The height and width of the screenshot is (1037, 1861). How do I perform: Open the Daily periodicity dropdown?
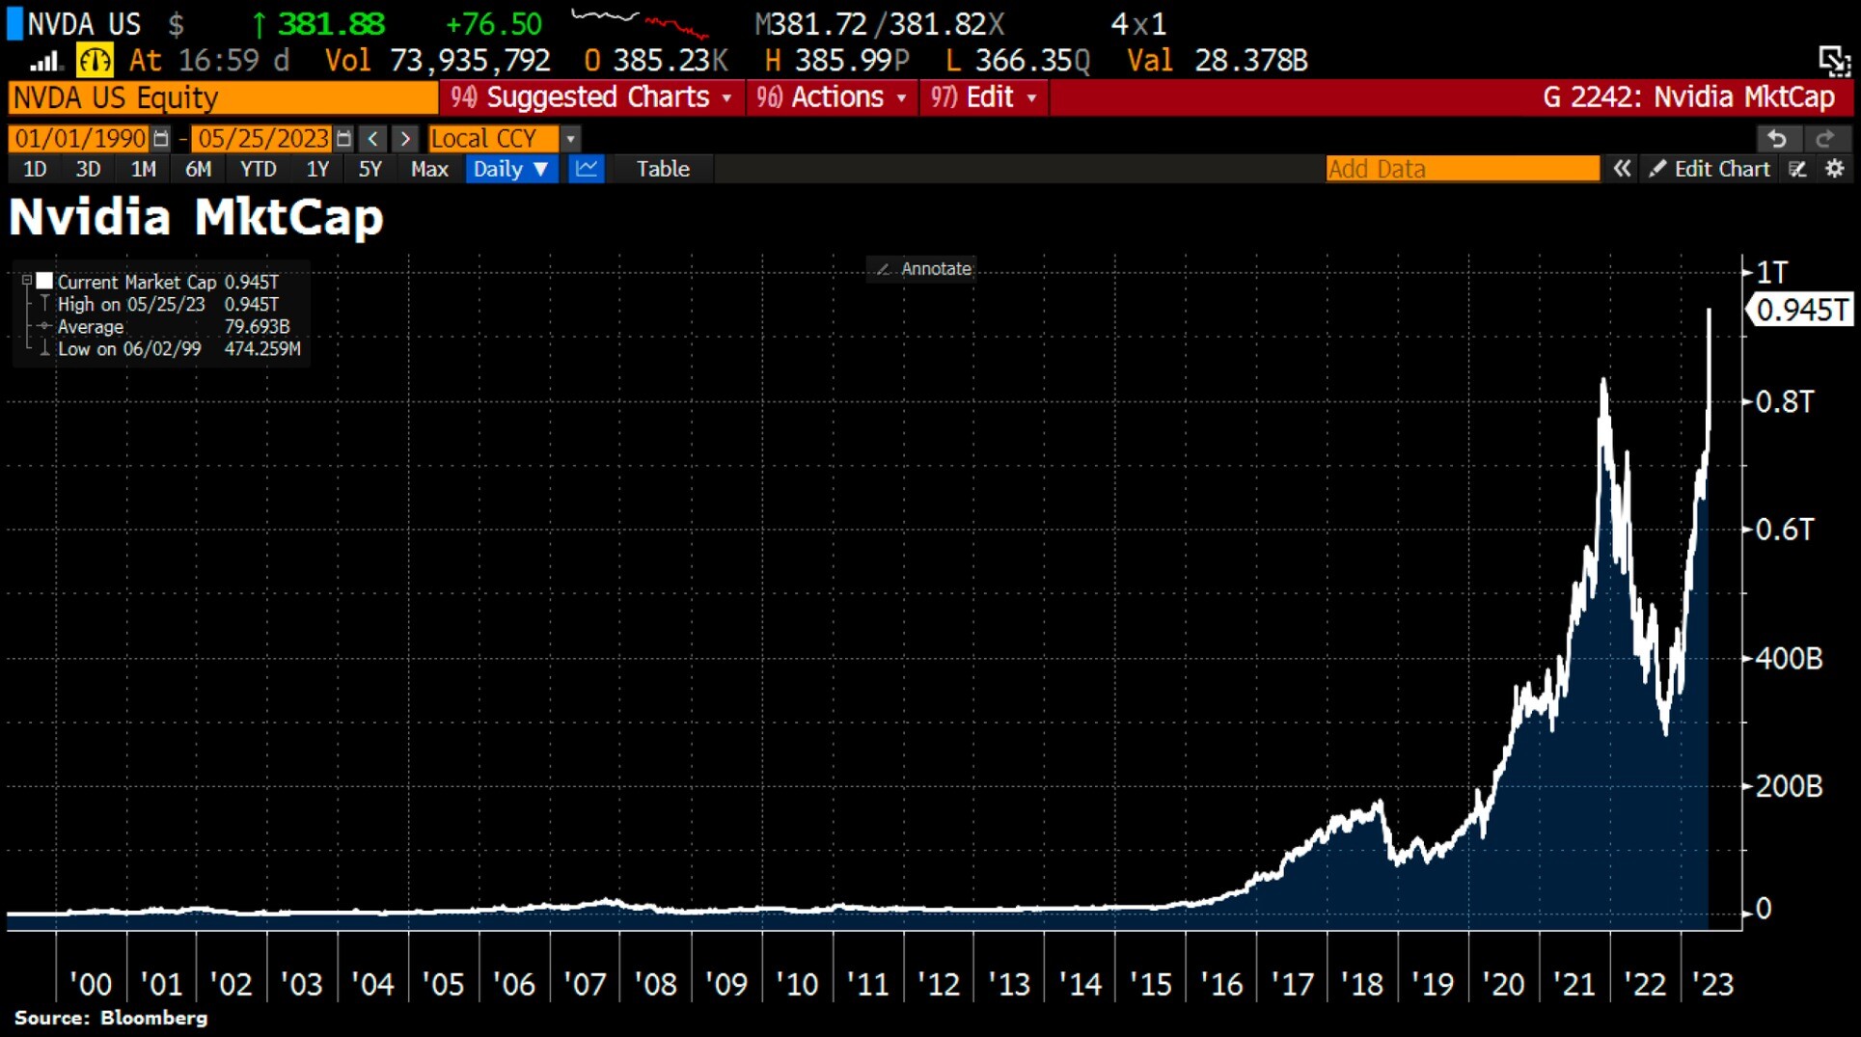click(x=510, y=169)
